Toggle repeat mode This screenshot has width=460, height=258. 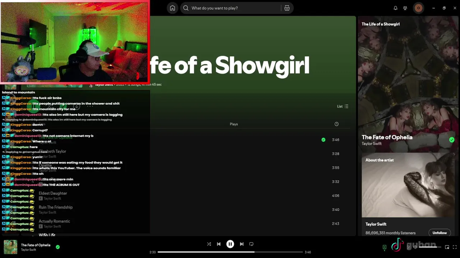pyautogui.click(x=251, y=244)
